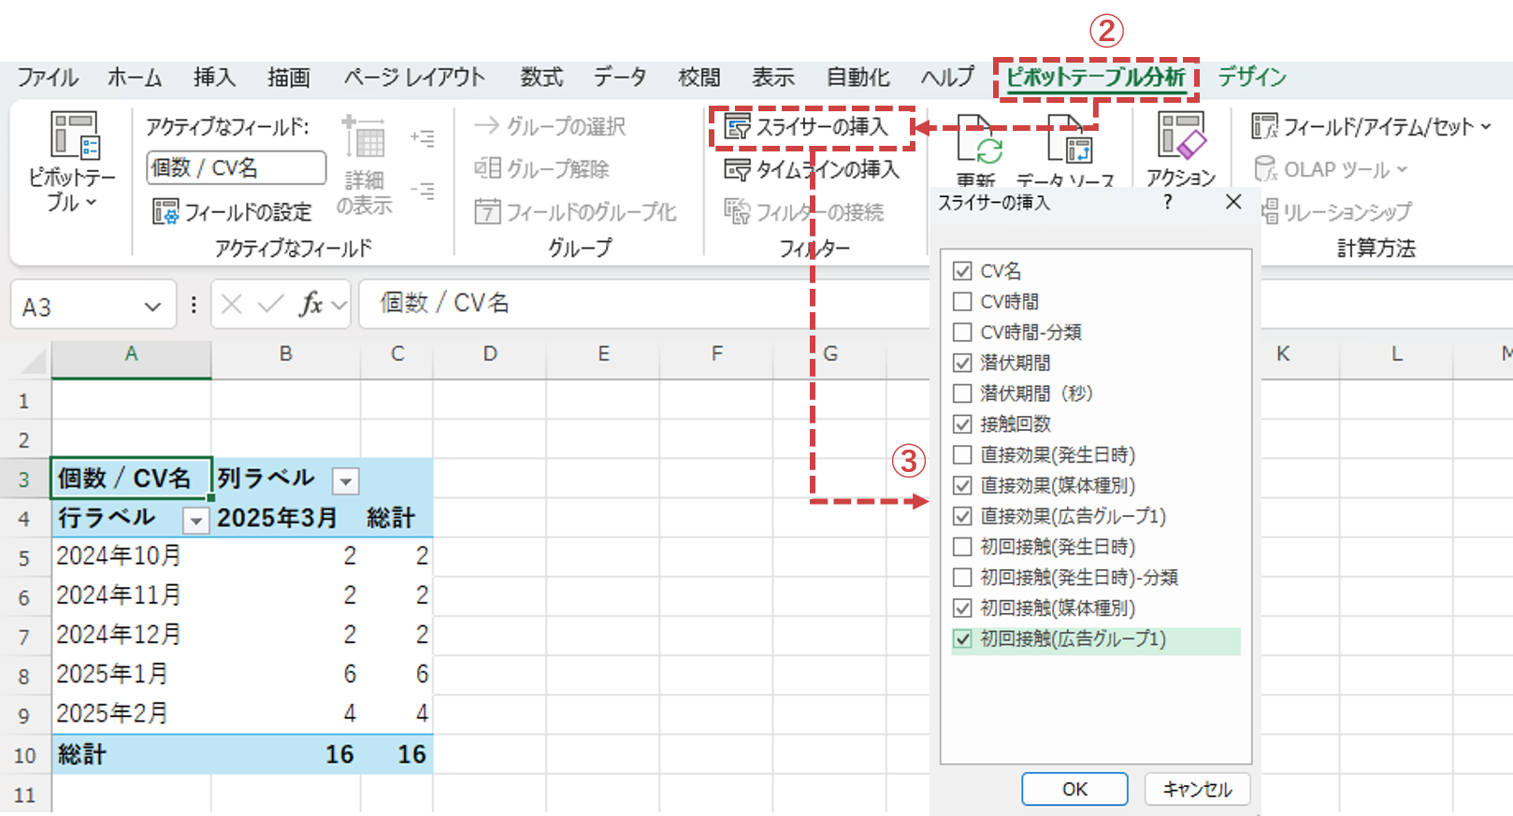The width and height of the screenshot is (1513, 816).
Task: Click グループ解除 command
Action: (542, 168)
